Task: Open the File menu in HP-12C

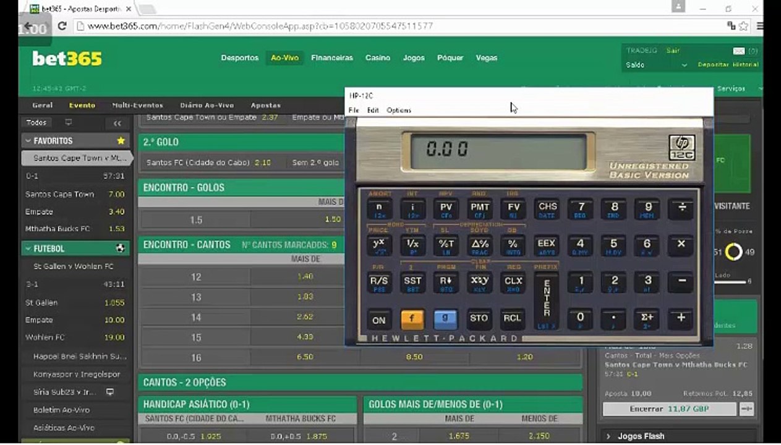Action: 354,110
